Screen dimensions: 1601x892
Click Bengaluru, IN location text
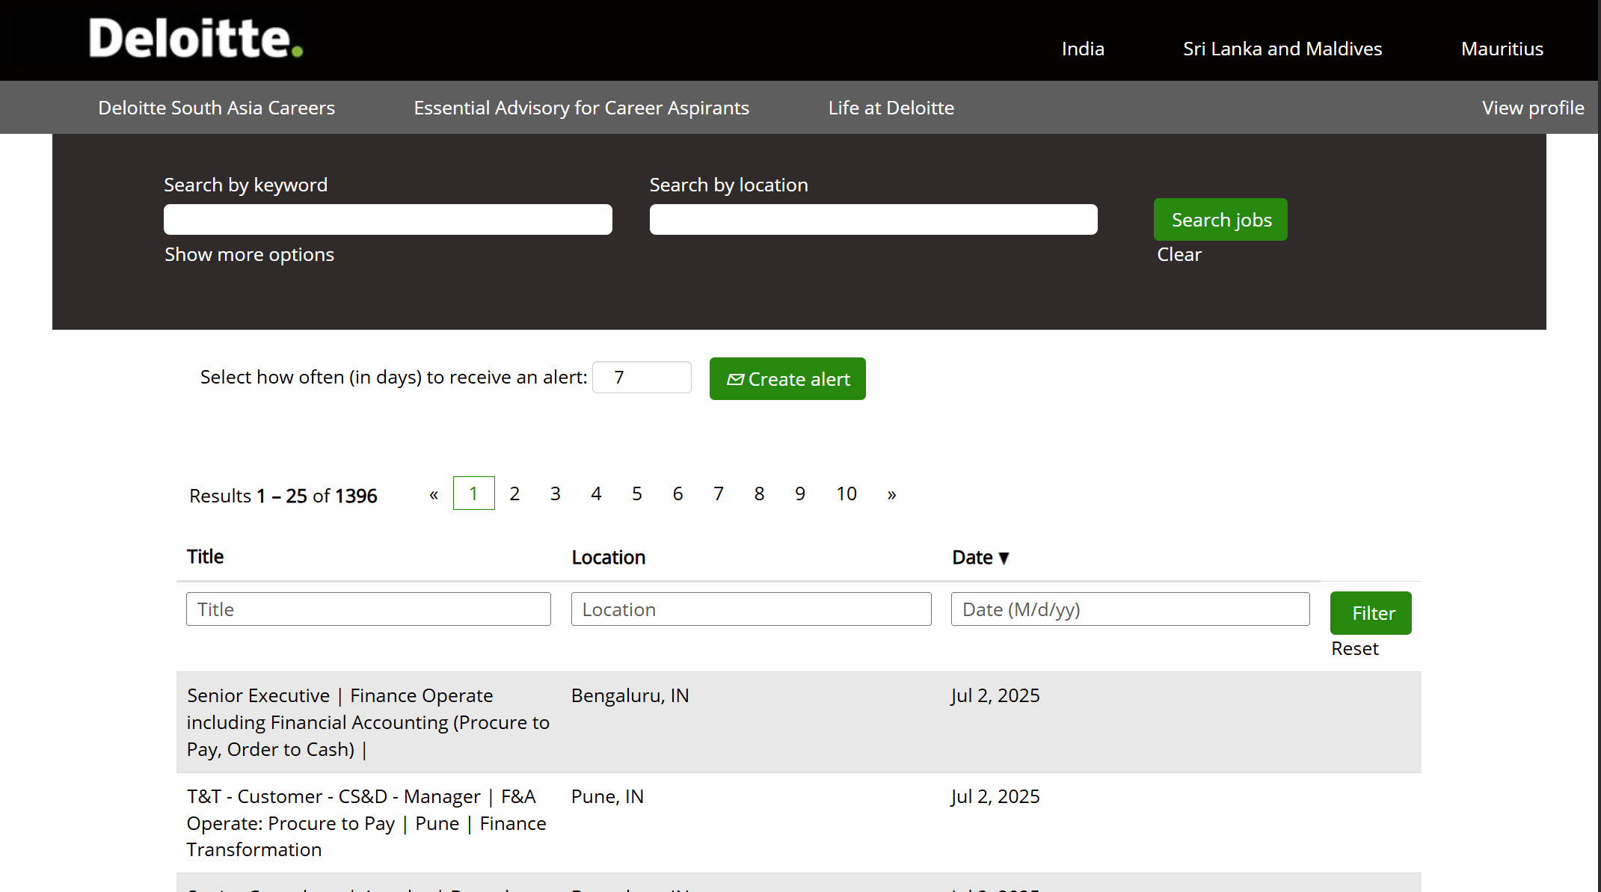tap(630, 695)
